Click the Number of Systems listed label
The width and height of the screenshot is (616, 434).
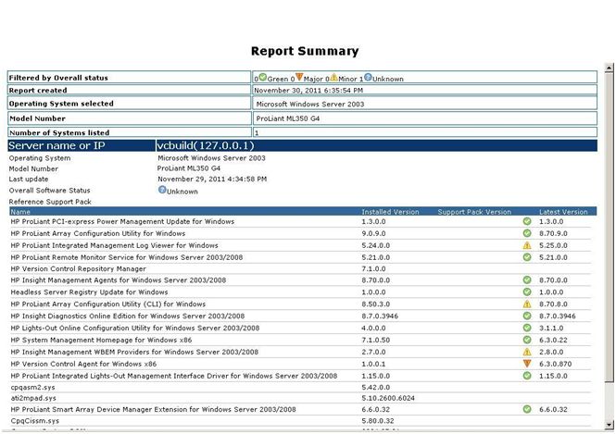tap(59, 132)
